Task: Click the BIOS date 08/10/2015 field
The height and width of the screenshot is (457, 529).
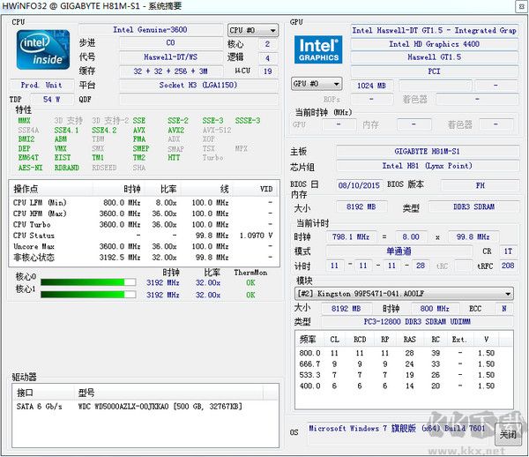Action: tap(359, 185)
